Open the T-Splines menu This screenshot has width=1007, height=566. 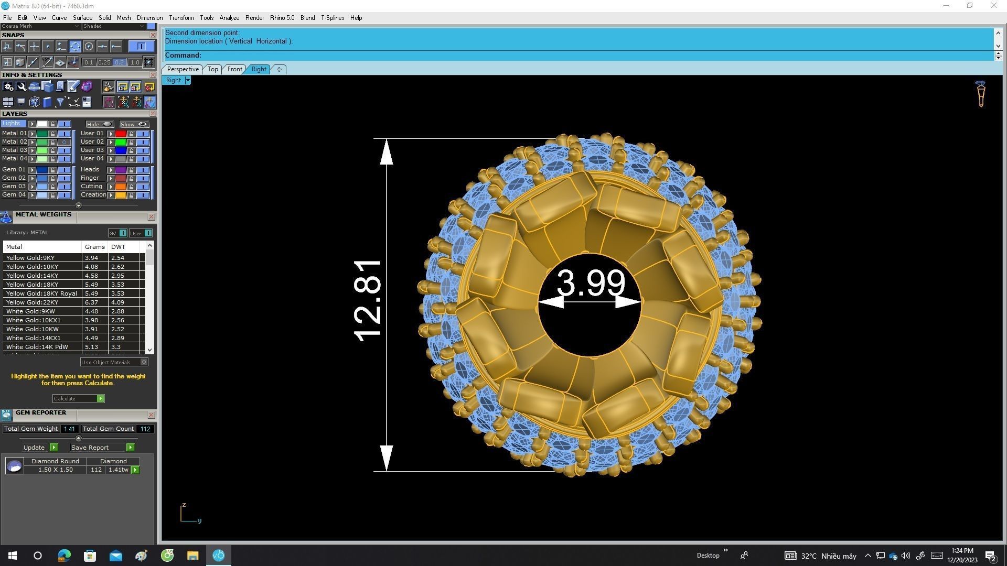[333, 18]
